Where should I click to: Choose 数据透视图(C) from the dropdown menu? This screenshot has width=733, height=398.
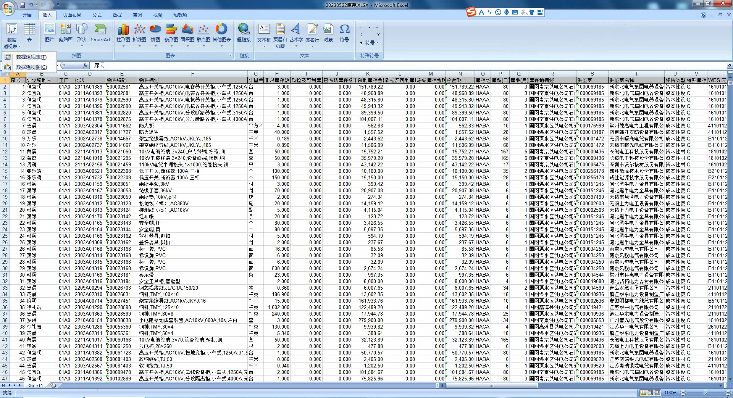(31, 67)
